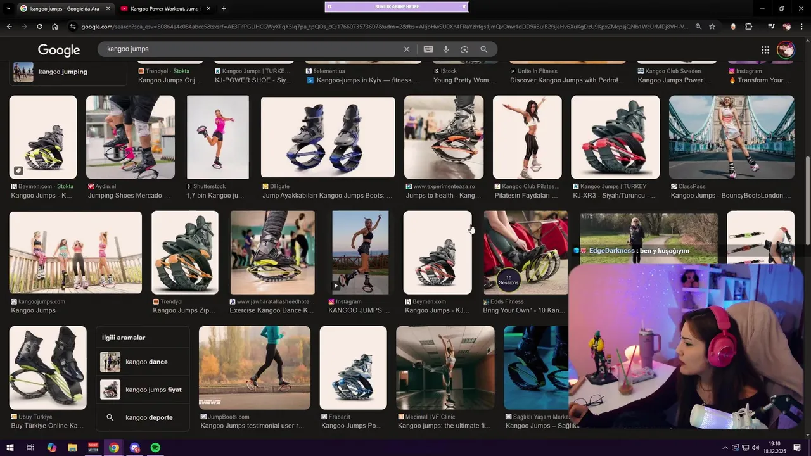Image resolution: width=811 pixels, height=456 pixels.
Task: Open the Exercise Kangoo Dance image
Action: tap(272, 253)
